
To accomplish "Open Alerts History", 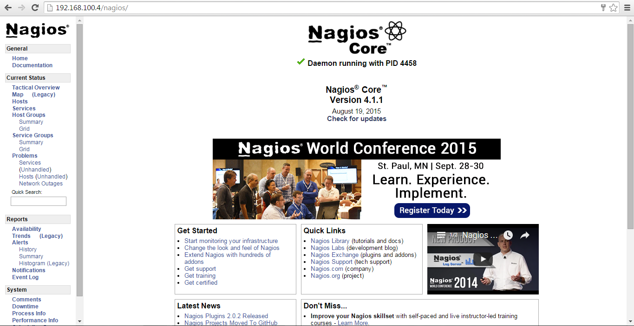I will point(28,249).
